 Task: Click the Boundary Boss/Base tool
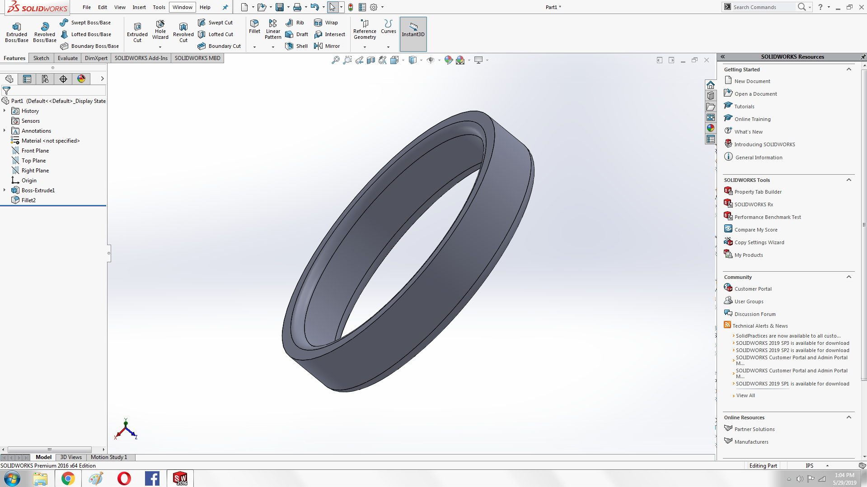[x=89, y=46]
